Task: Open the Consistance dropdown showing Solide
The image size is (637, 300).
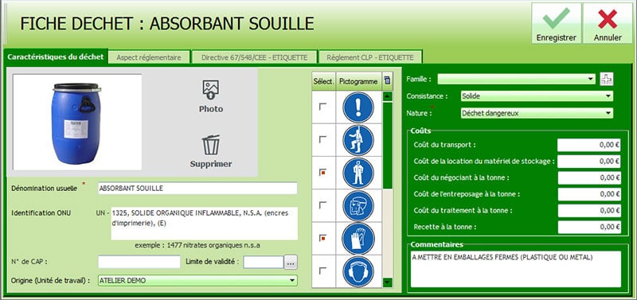Action: coord(537,96)
